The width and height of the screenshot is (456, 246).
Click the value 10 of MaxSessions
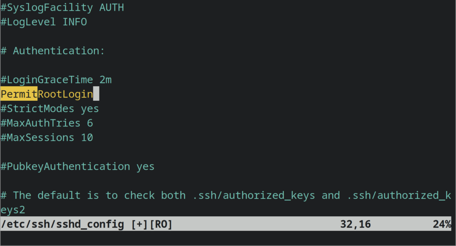point(86,138)
